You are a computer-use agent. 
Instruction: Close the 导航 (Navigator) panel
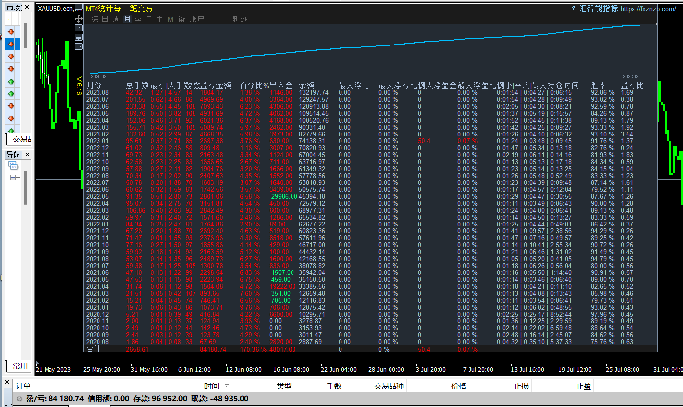pos(27,155)
